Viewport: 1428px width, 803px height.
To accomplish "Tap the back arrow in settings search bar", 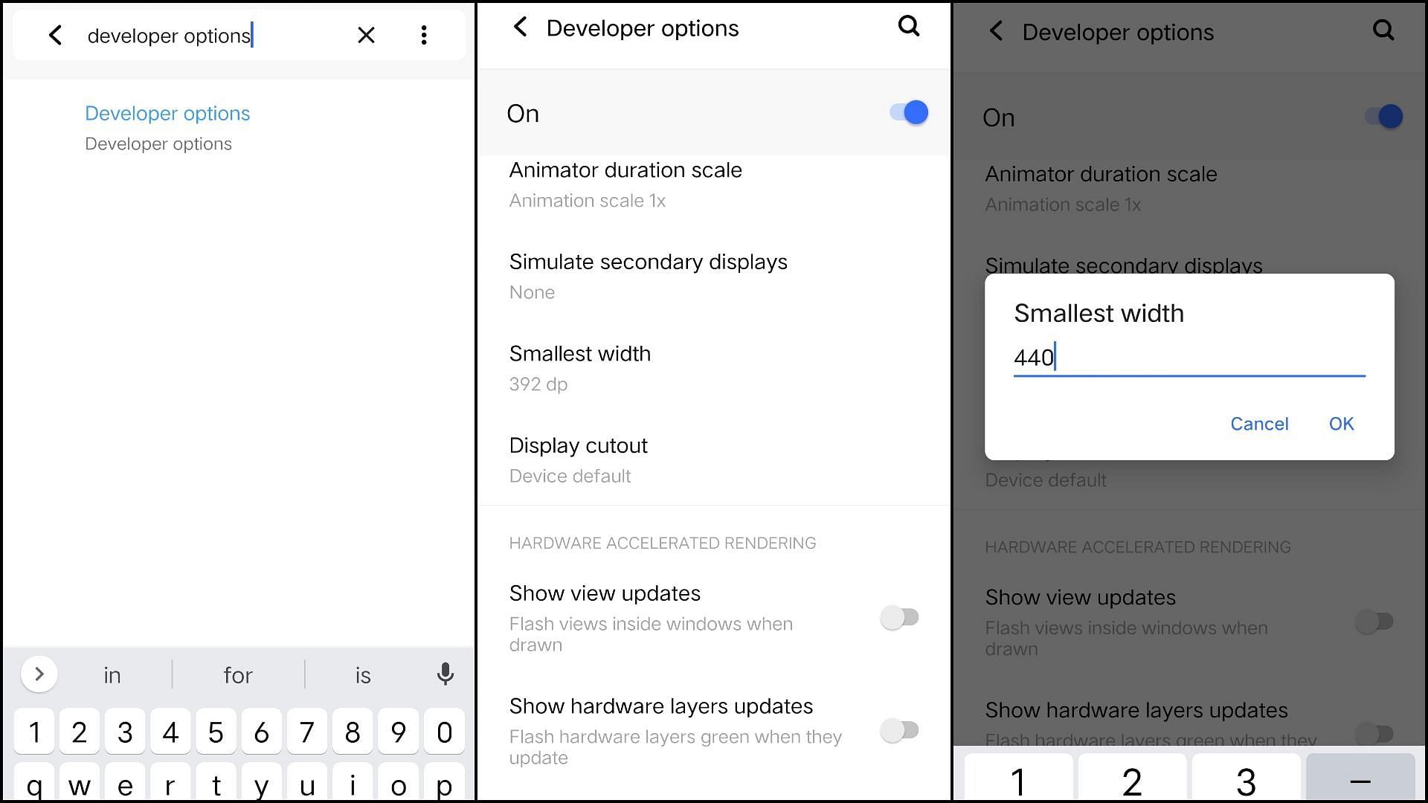I will [x=55, y=35].
